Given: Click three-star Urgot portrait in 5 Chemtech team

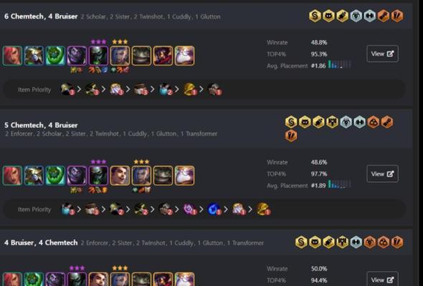Looking at the screenshot, I should (x=98, y=175).
